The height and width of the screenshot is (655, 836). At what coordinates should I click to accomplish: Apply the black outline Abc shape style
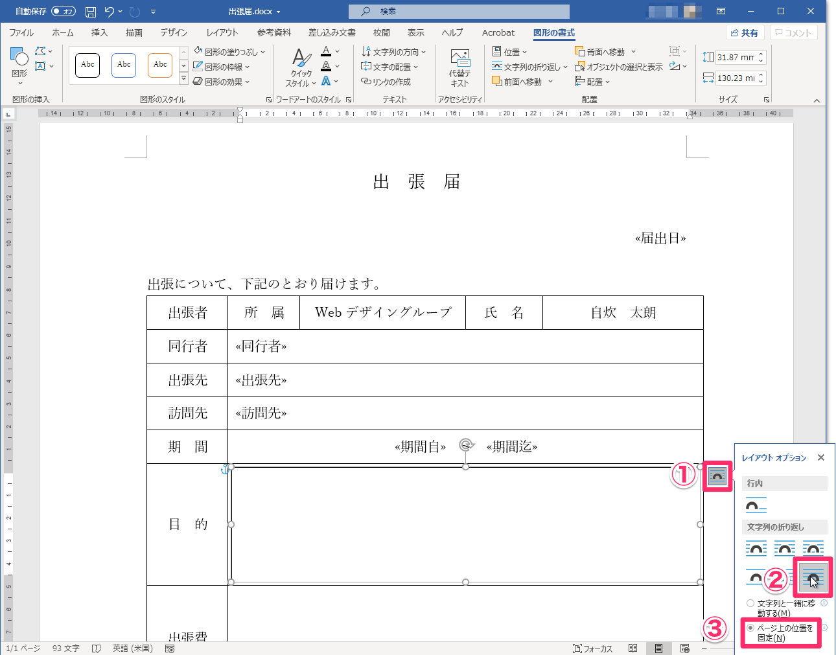pos(87,65)
